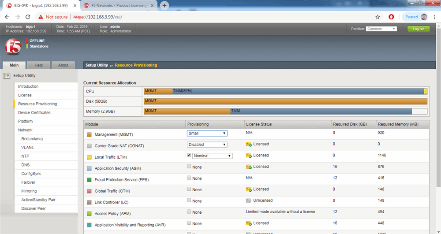The image size is (441, 234).
Task: Open VLANs under Network
Action: (46, 148)
